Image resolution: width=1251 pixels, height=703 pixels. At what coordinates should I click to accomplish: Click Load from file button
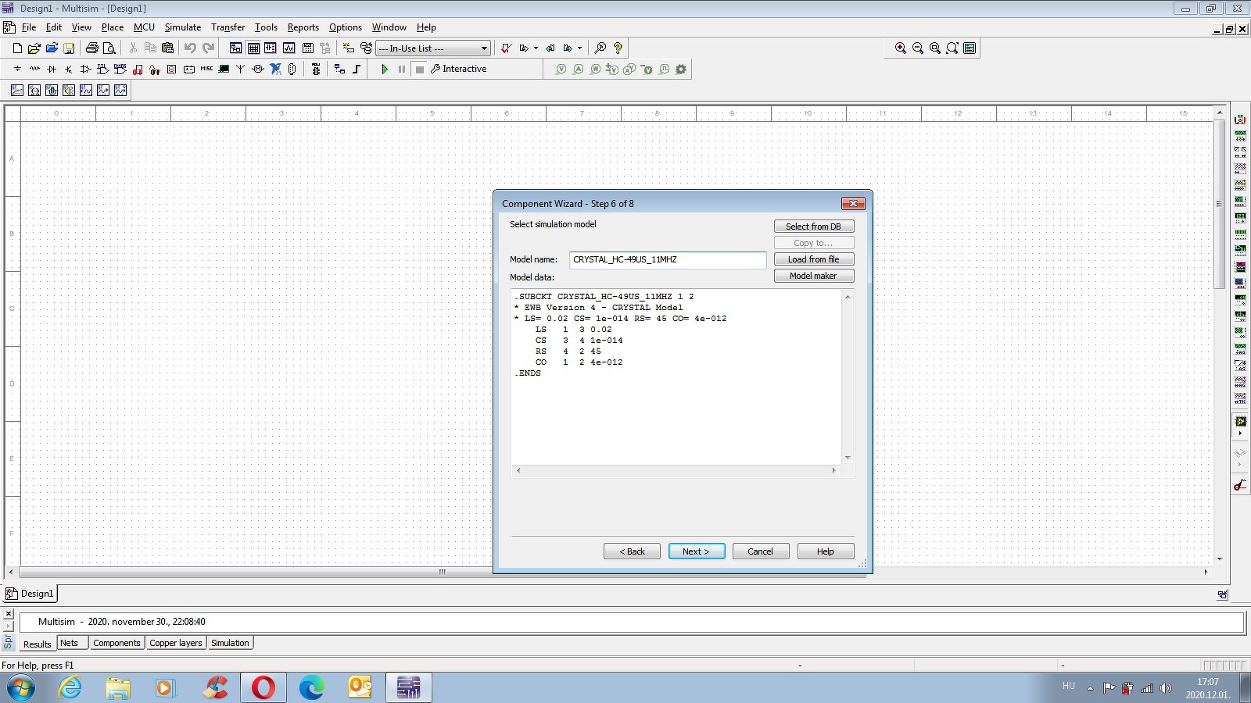[x=814, y=259]
